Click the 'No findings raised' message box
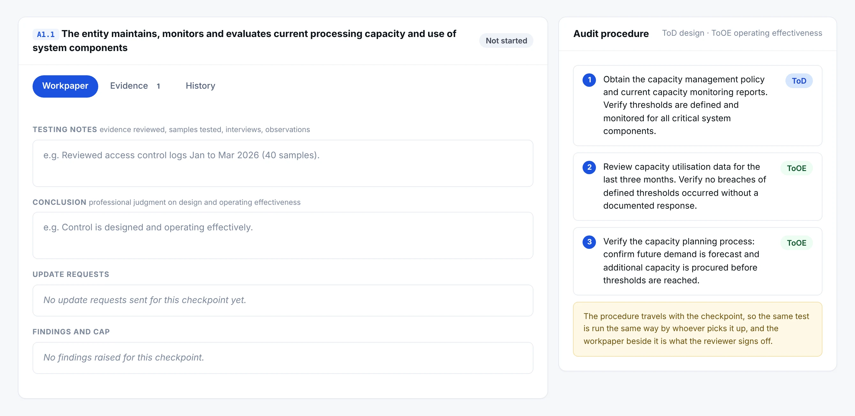855x416 pixels. 283,358
